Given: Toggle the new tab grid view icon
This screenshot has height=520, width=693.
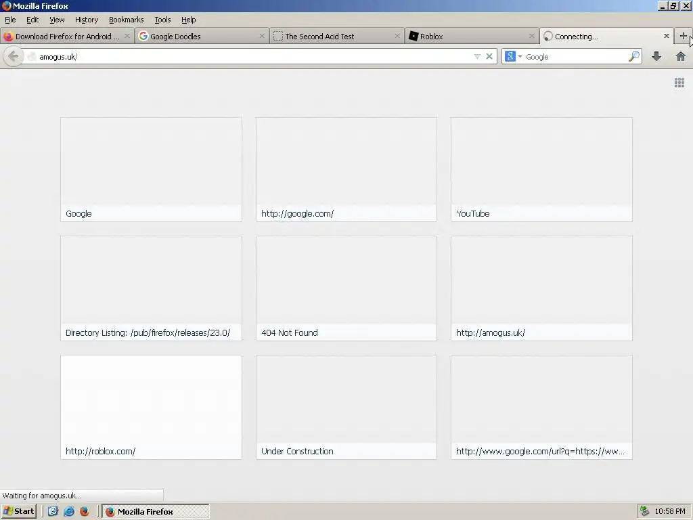Looking at the screenshot, I should point(679,82).
